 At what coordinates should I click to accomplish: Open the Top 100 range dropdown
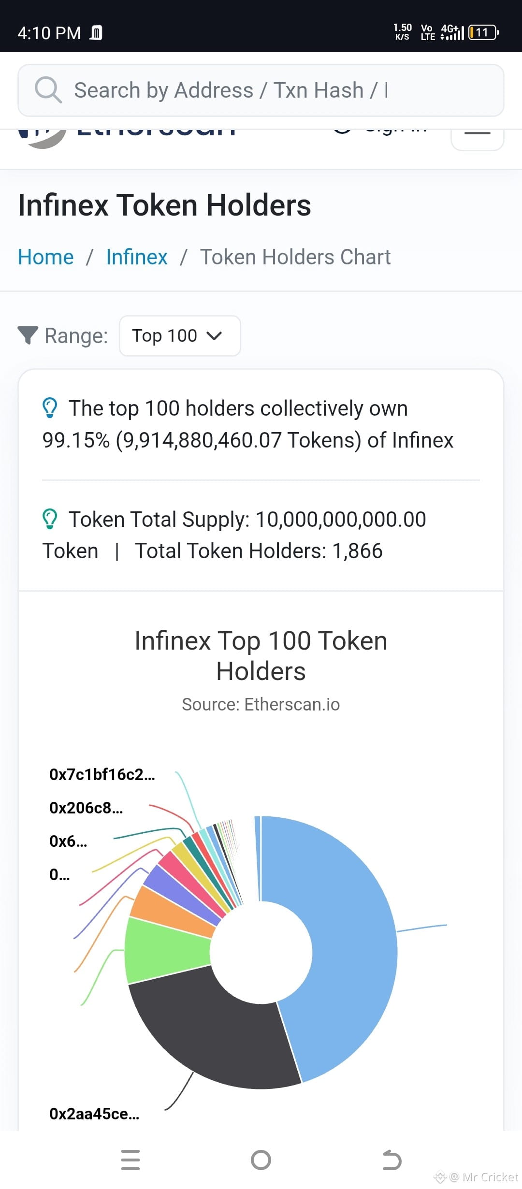coord(180,336)
